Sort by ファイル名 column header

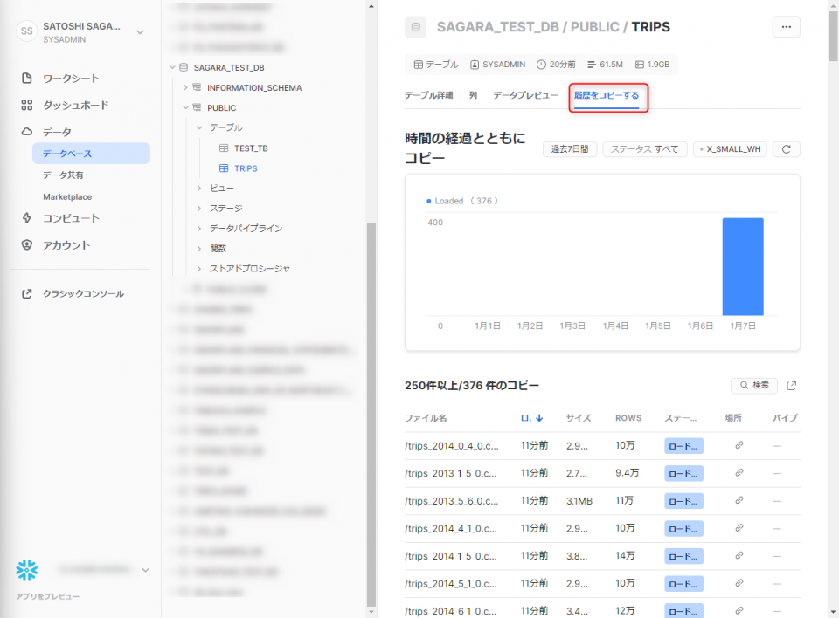click(426, 418)
